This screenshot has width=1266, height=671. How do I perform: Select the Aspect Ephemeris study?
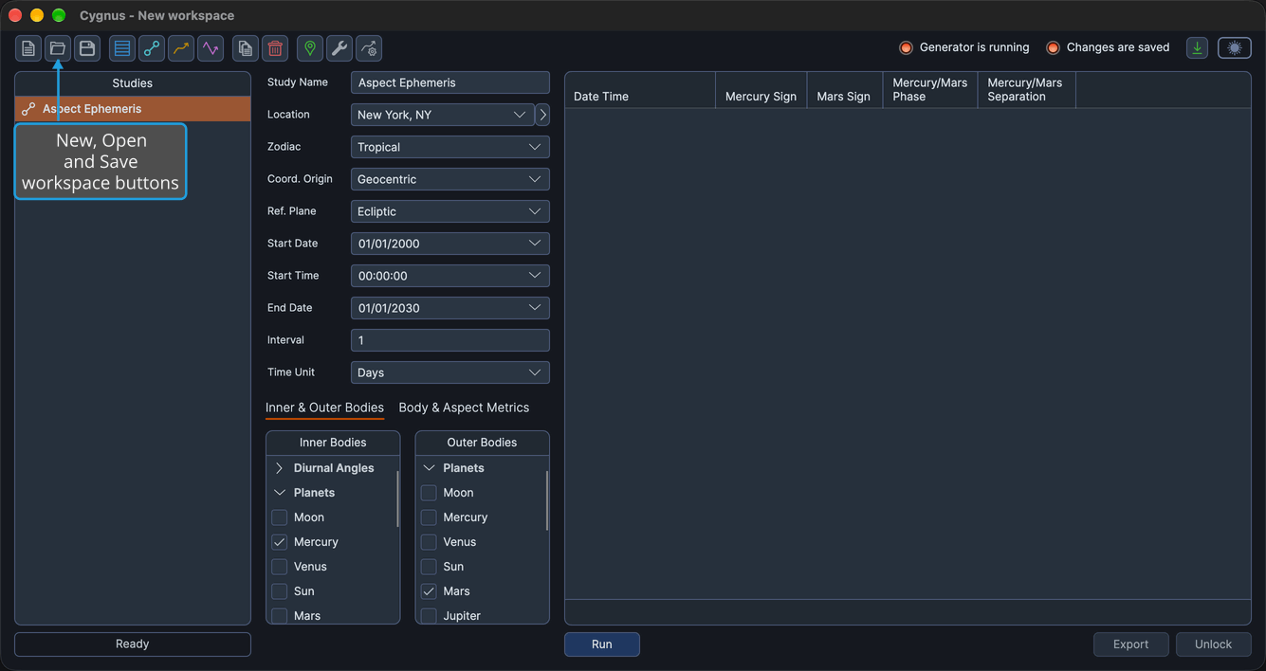(133, 109)
